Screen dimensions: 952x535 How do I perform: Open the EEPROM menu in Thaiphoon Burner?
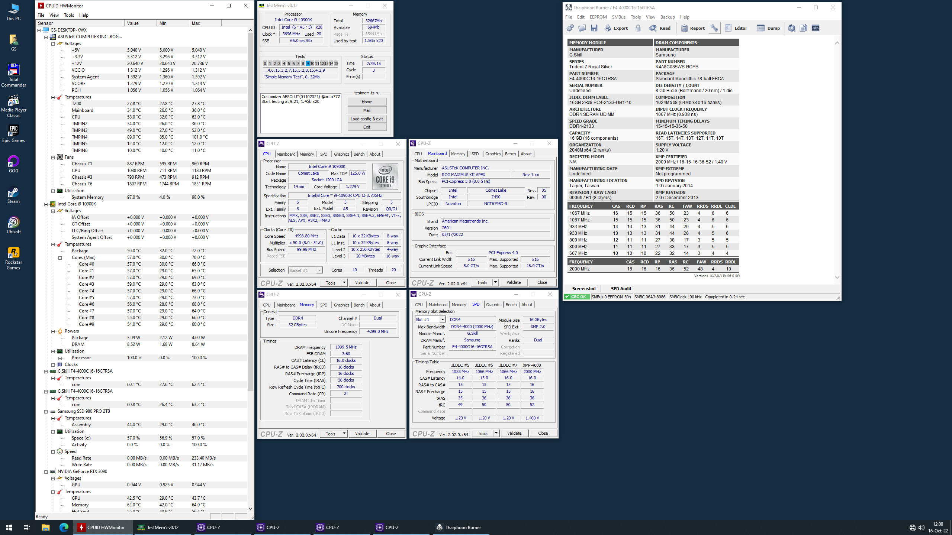click(598, 17)
